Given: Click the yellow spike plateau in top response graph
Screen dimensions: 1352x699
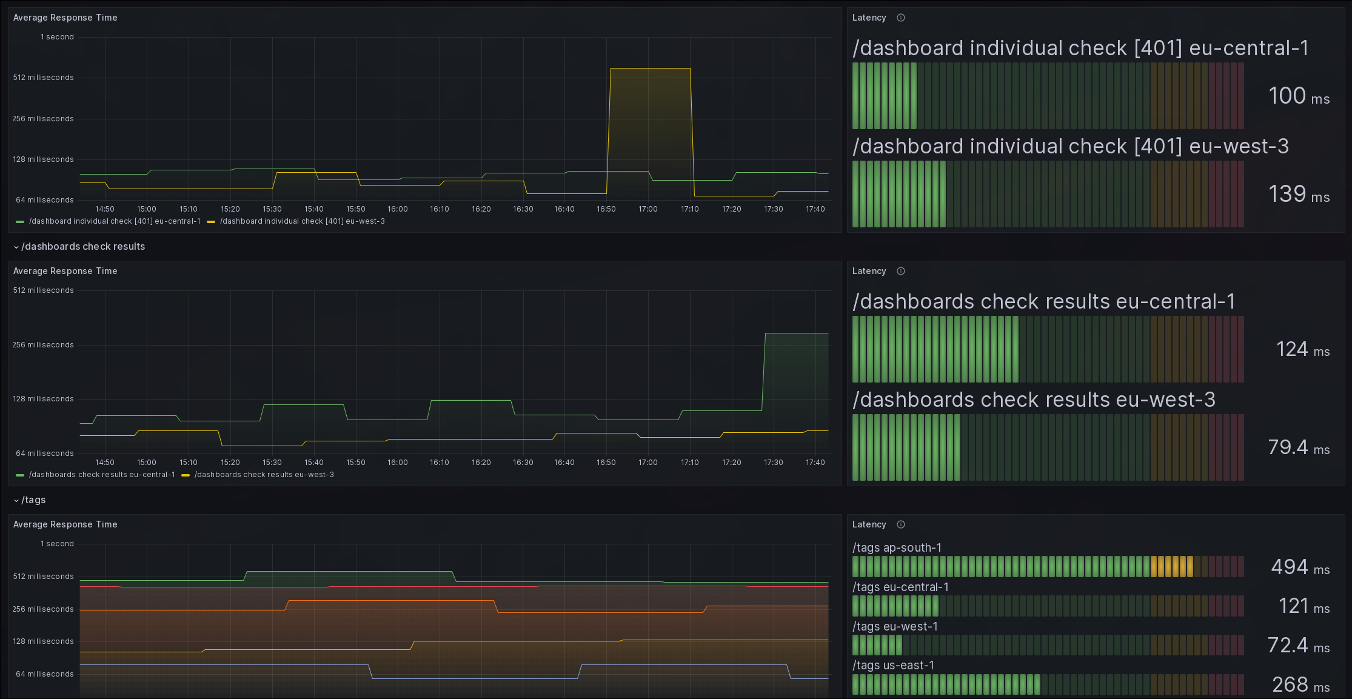Looking at the screenshot, I should pos(650,69).
